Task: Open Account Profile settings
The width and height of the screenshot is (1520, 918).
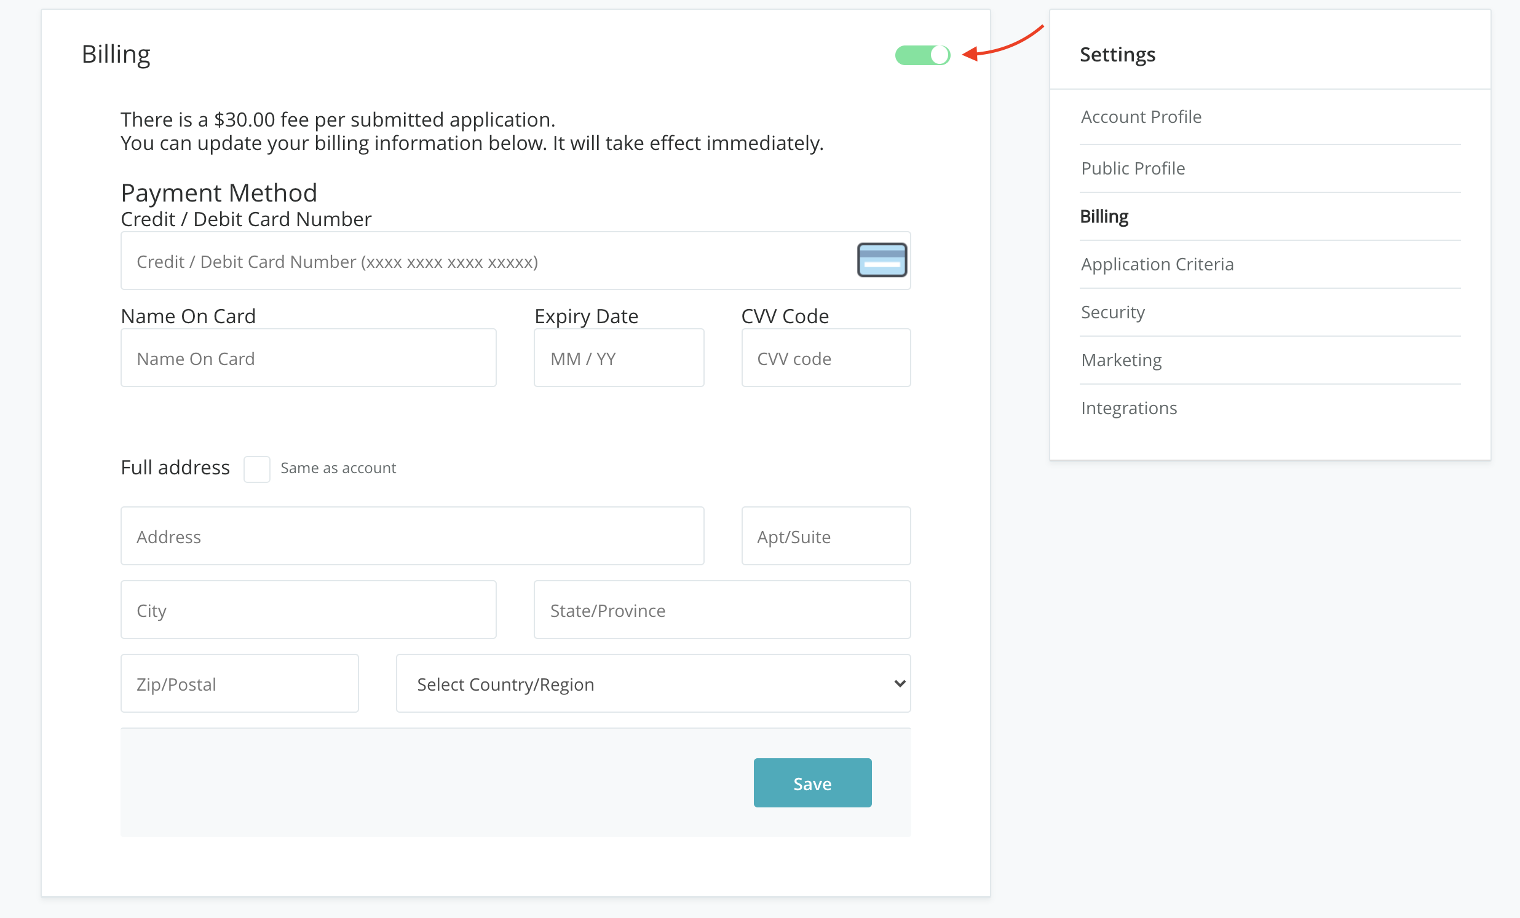Action: [x=1141, y=117]
